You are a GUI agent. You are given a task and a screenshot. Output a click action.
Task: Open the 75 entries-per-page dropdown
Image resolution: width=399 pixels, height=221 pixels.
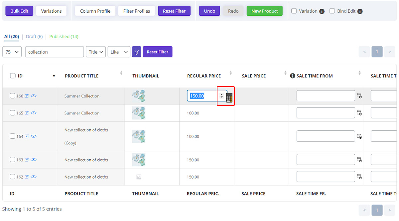click(x=12, y=52)
